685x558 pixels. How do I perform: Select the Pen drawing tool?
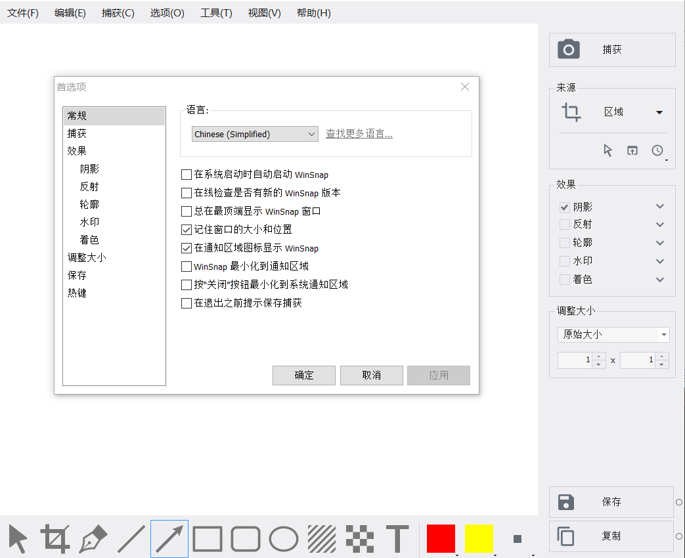[93, 539]
